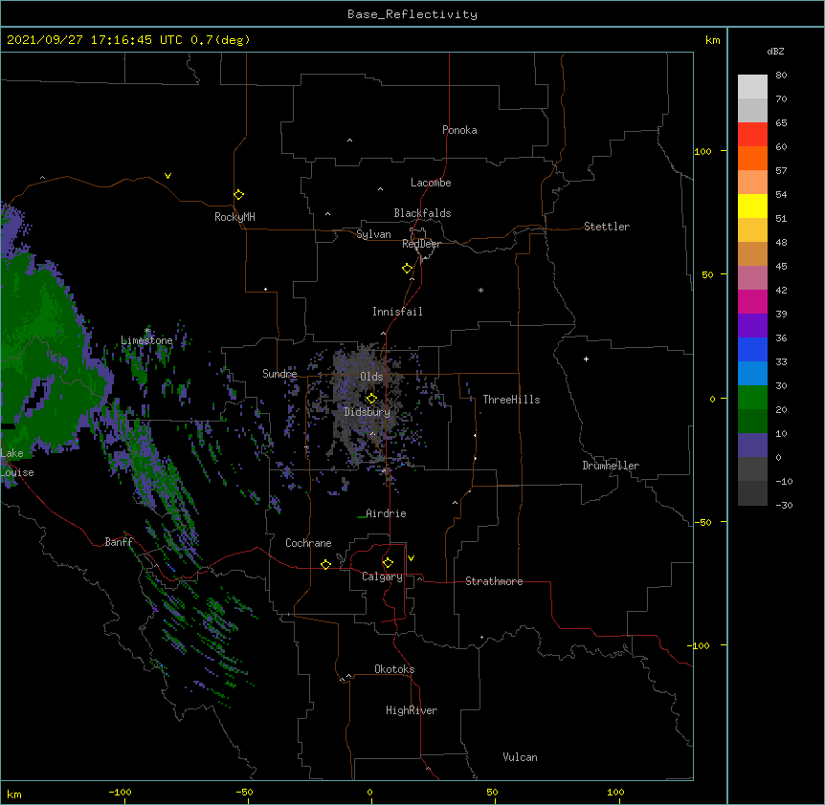Click the Drumheller label
This screenshot has width=825, height=805.
click(x=611, y=466)
